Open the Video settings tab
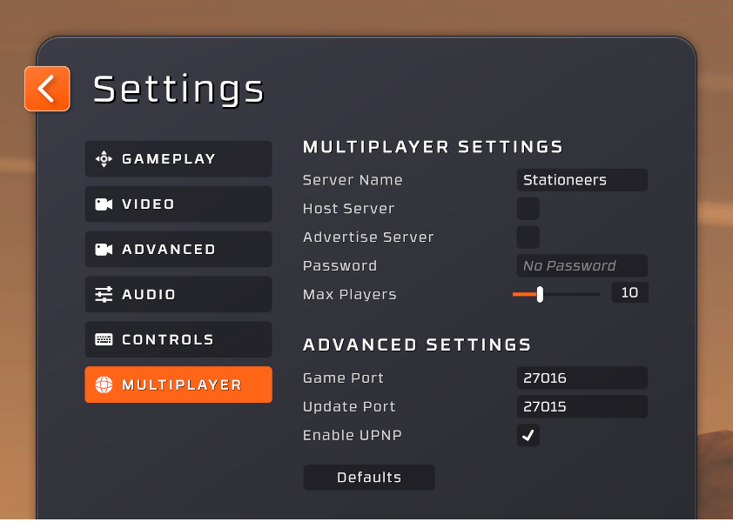The height and width of the screenshot is (522, 733). 178,204
